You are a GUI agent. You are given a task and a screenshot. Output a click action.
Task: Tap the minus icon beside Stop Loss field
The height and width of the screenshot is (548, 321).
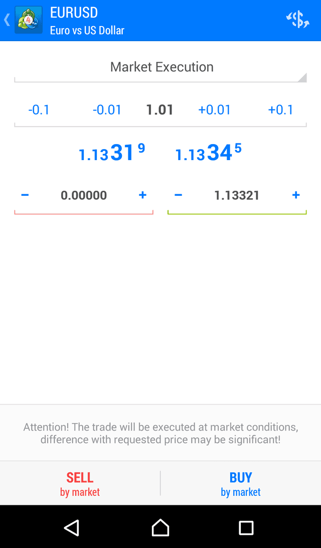[25, 195]
